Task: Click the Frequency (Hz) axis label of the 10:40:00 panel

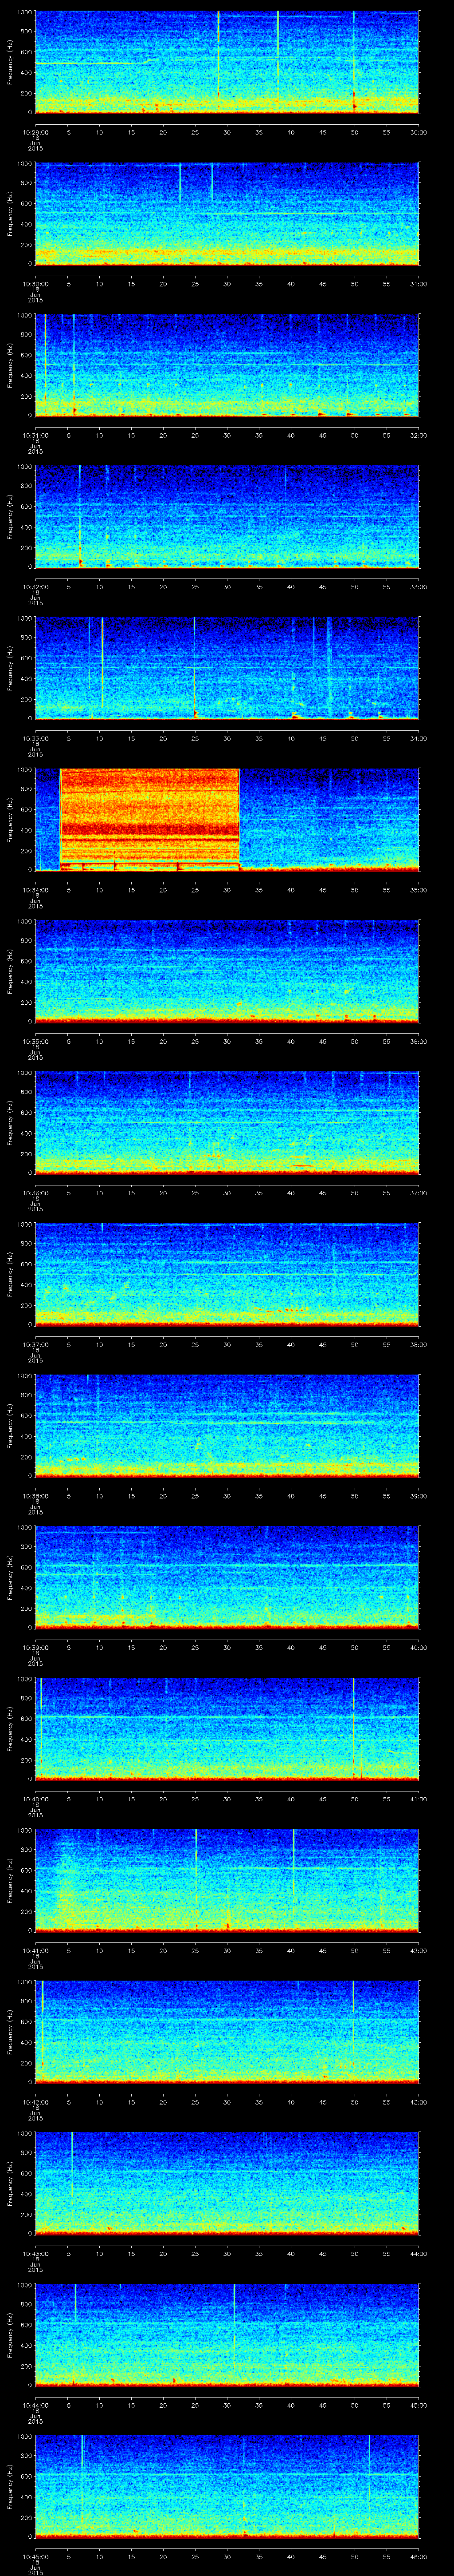Action: coord(10,1728)
